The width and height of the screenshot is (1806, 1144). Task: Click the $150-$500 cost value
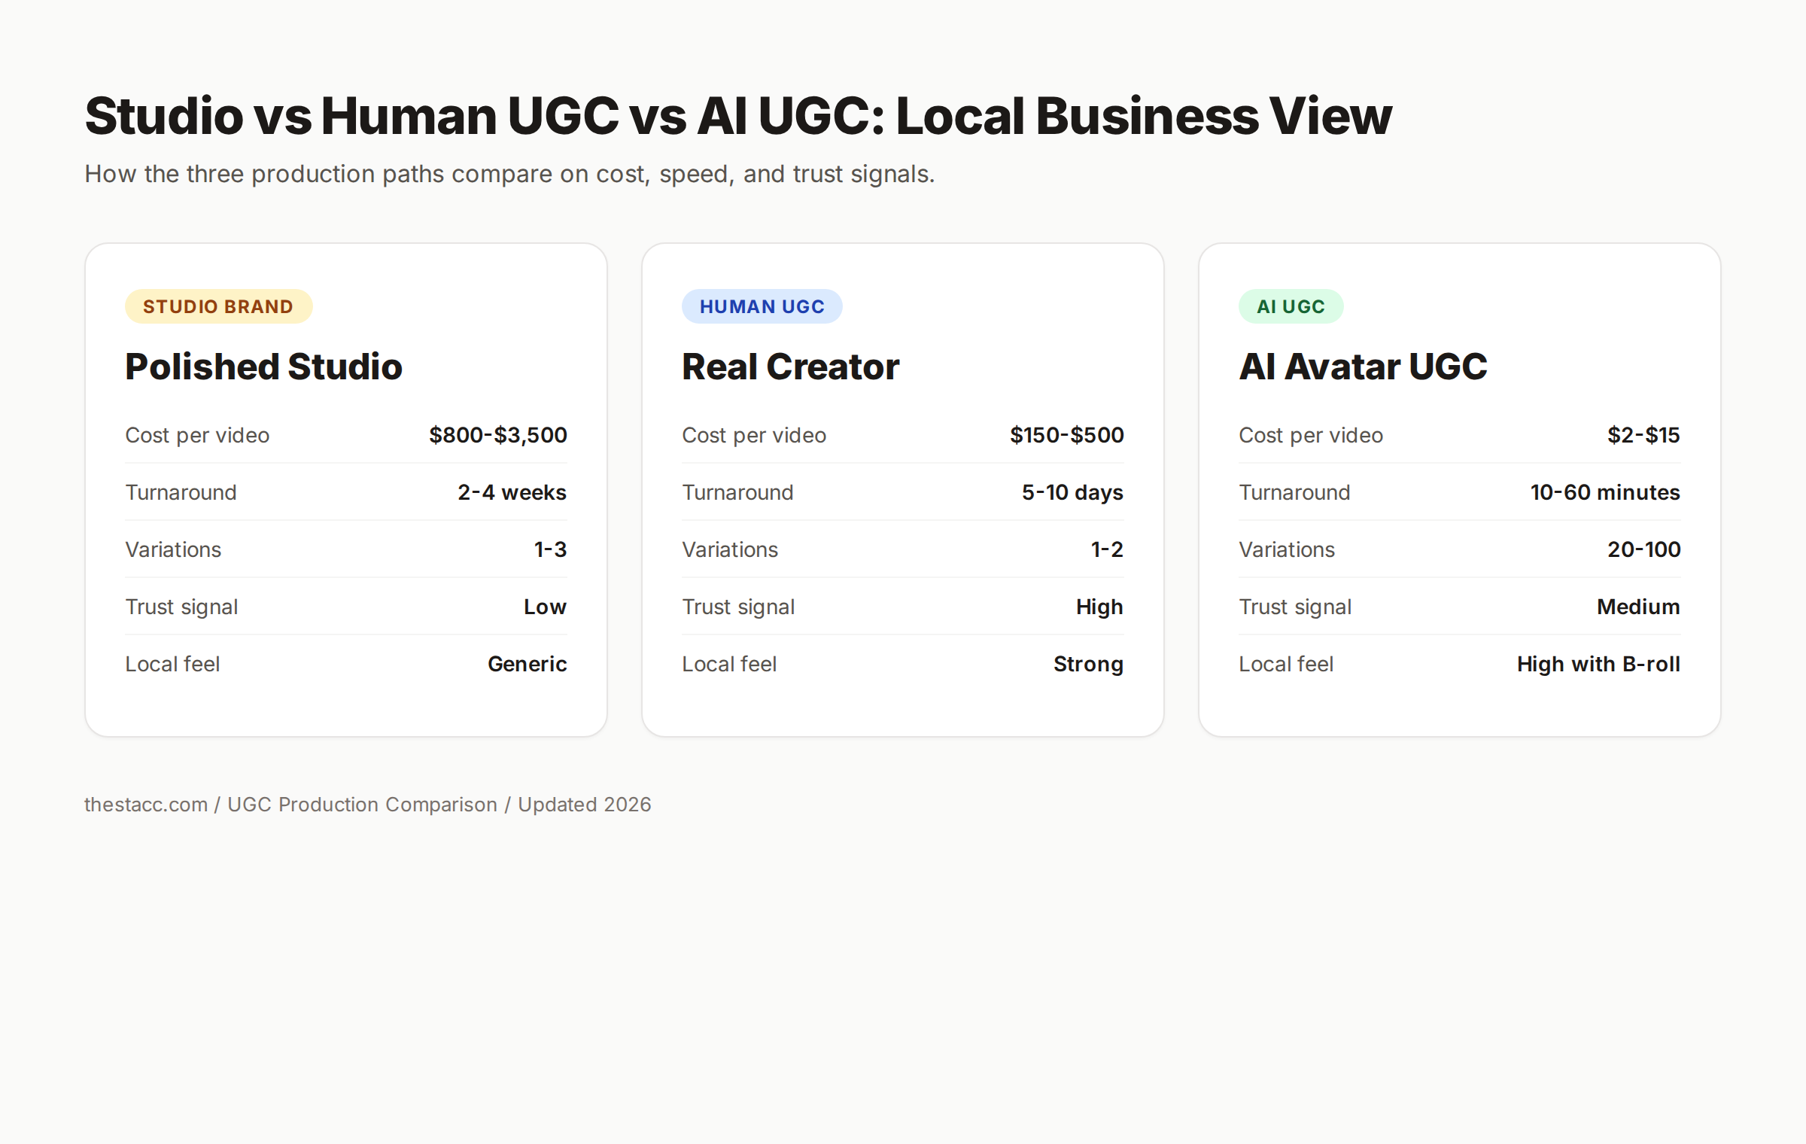(1066, 435)
